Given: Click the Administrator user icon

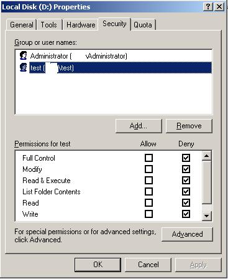Looking at the screenshot, I should (23, 55).
